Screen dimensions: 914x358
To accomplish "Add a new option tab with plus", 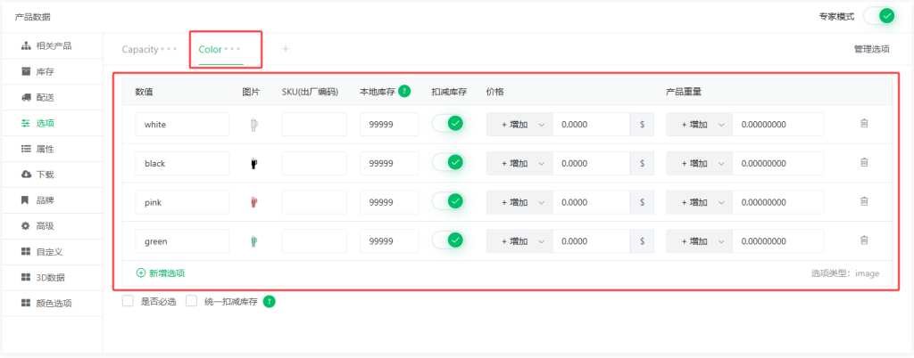I will 286,49.
